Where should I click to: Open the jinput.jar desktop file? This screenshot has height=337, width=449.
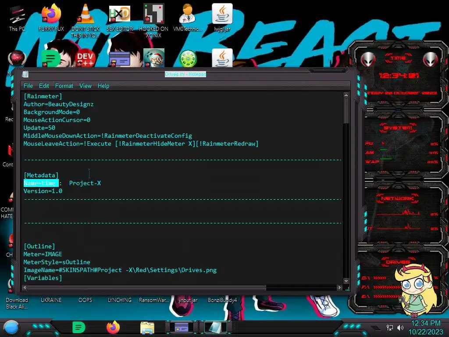pyautogui.click(x=188, y=300)
